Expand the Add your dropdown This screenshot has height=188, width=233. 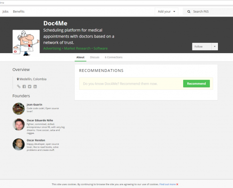click(167, 12)
